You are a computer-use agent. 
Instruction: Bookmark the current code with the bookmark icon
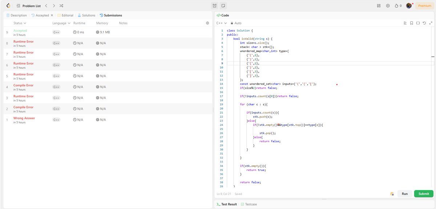[412, 23]
